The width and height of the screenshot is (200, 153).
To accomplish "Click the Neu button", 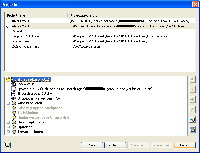I will pyautogui.click(x=92, y=145).
